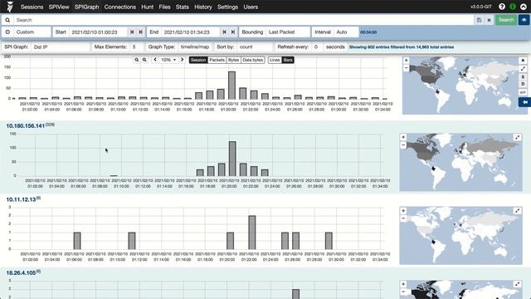Image resolution: width=531 pixels, height=299 pixels.
Task: Go to the Sessions tab
Action: 32,7
